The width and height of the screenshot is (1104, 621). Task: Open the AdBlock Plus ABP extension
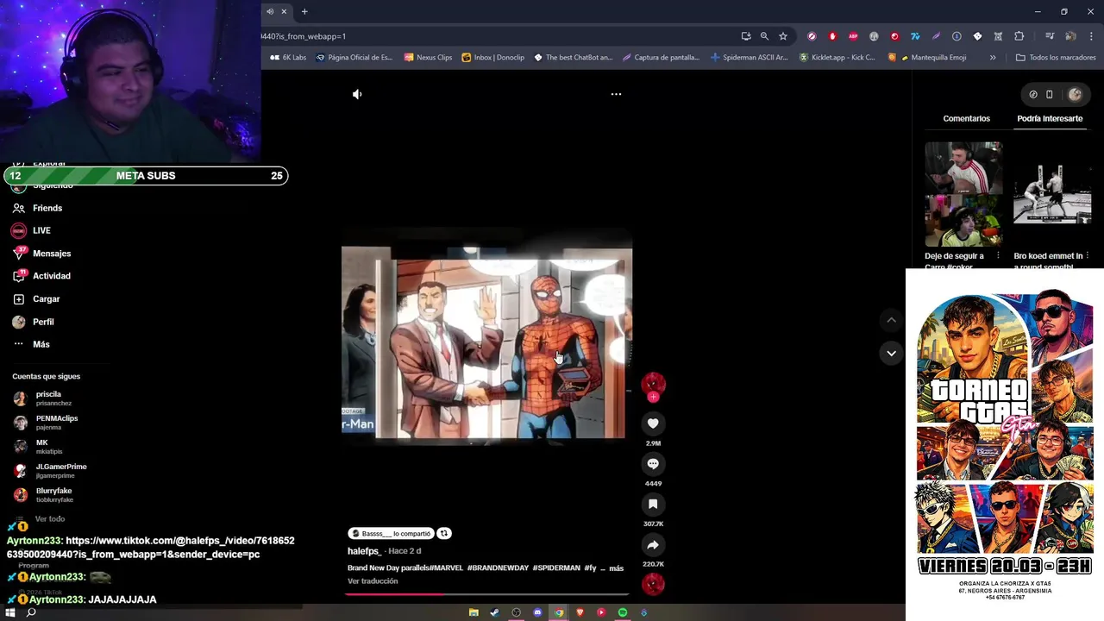pos(853,36)
